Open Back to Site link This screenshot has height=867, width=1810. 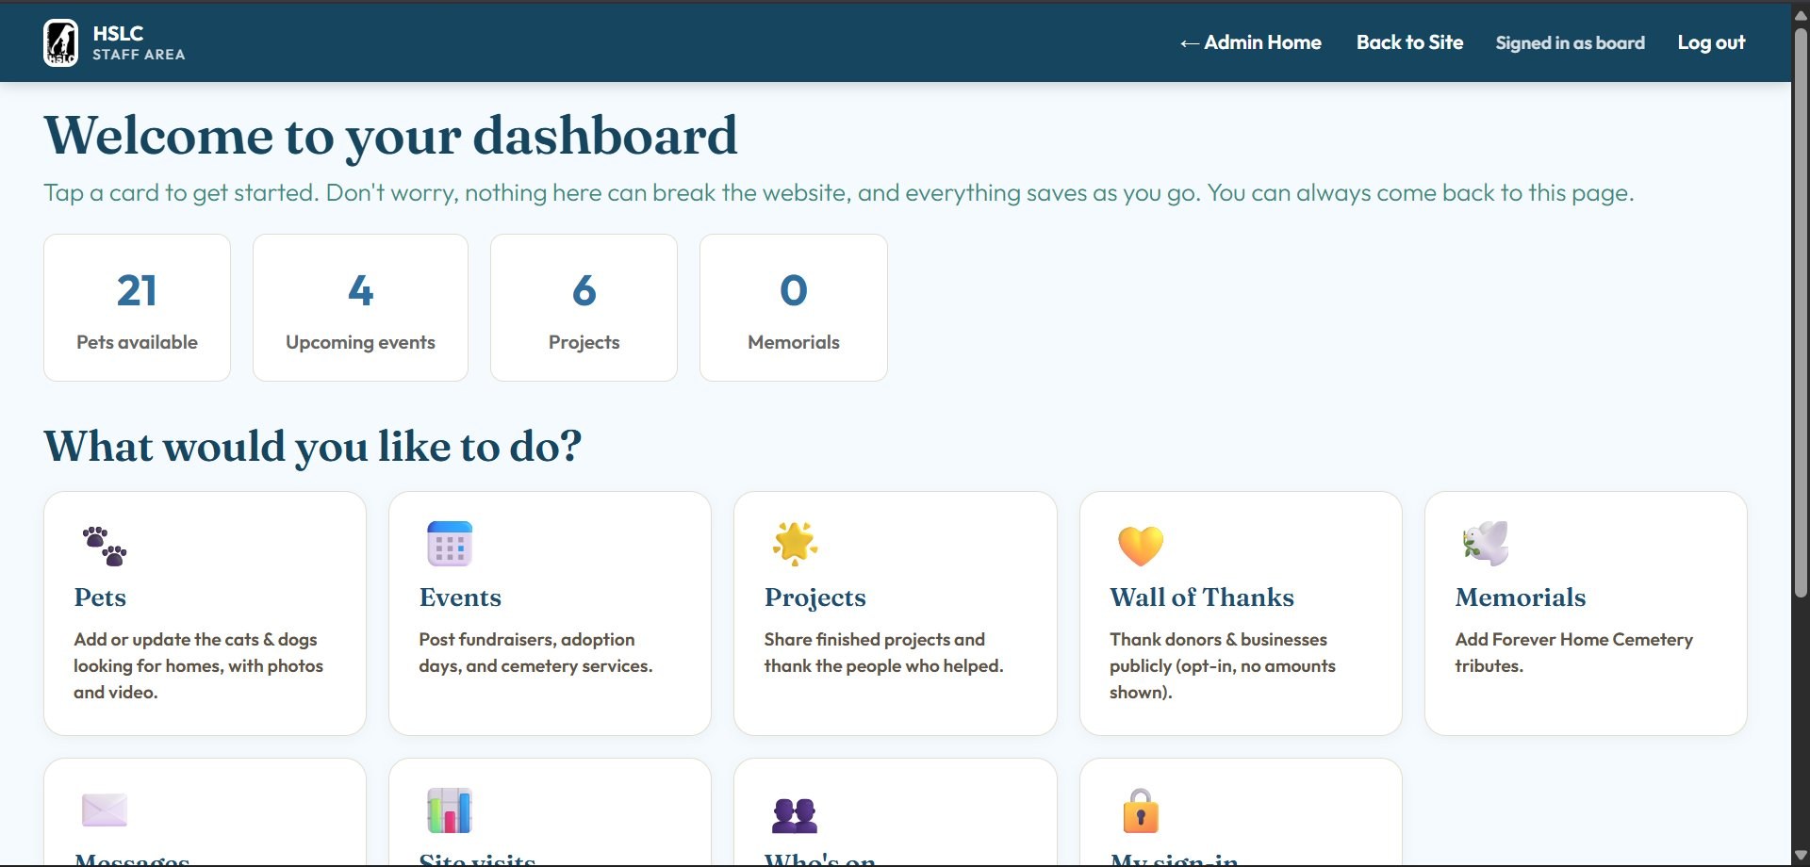click(1409, 42)
